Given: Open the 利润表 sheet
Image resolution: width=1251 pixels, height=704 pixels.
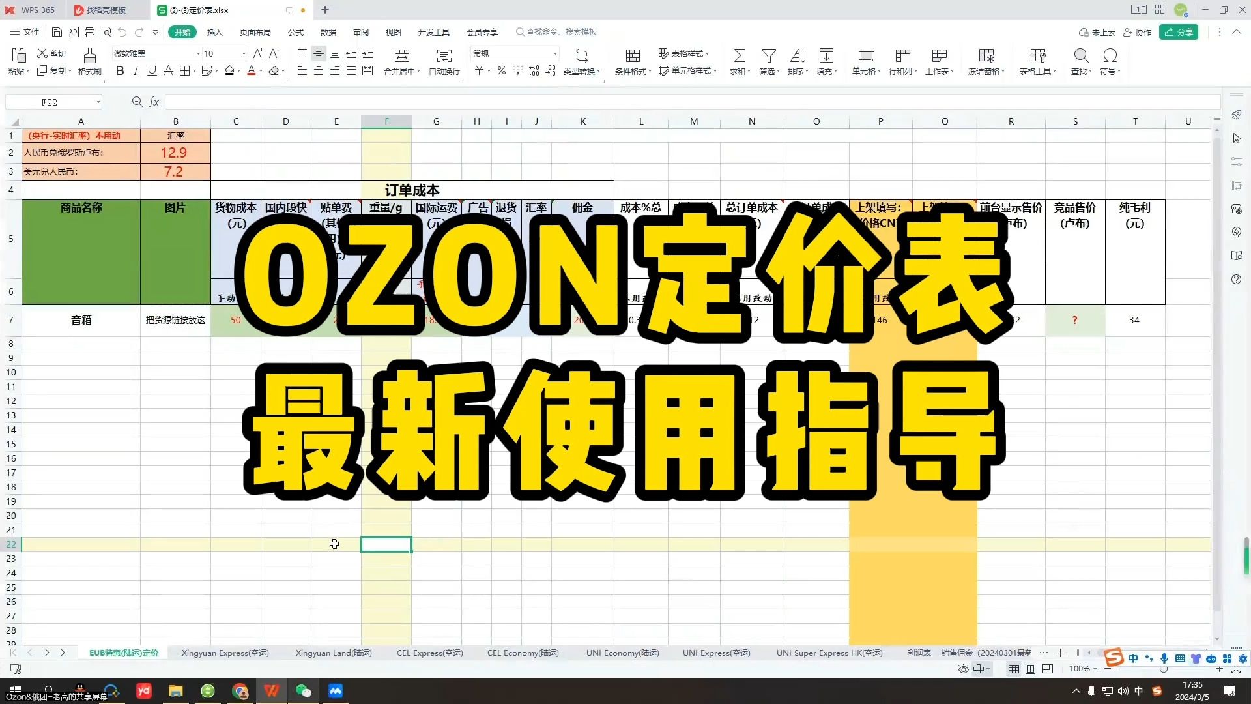Looking at the screenshot, I should 919,653.
